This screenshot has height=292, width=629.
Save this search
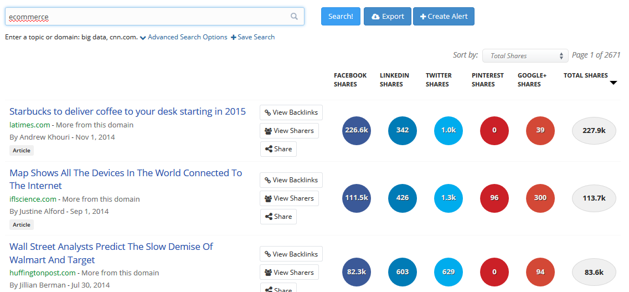[x=252, y=37]
